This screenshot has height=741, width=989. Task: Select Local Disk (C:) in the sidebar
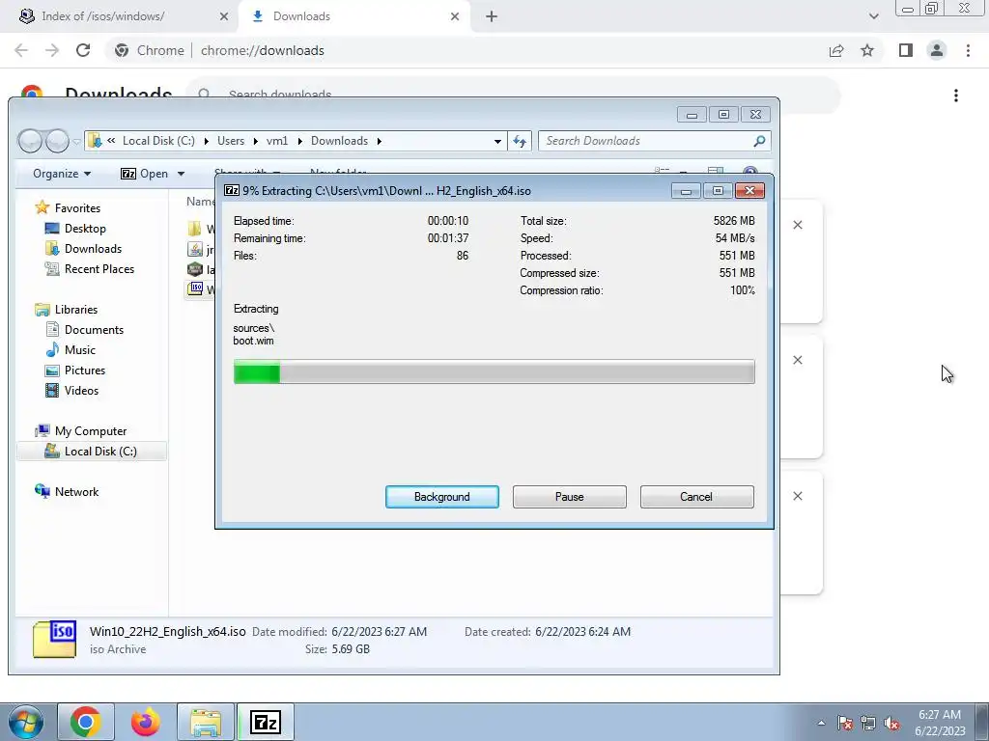pos(92,452)
